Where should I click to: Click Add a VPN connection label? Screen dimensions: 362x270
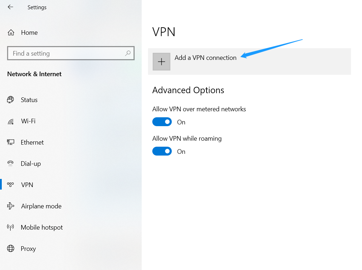click(205, 58)
